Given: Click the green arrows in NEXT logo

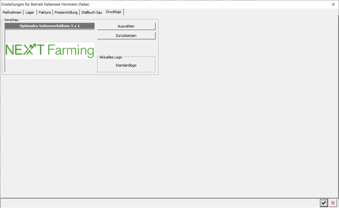Looking at the screenshot, I should coord(30,49).
